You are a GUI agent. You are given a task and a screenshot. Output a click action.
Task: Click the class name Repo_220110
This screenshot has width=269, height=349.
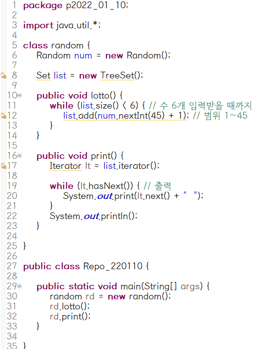[113, 266]
